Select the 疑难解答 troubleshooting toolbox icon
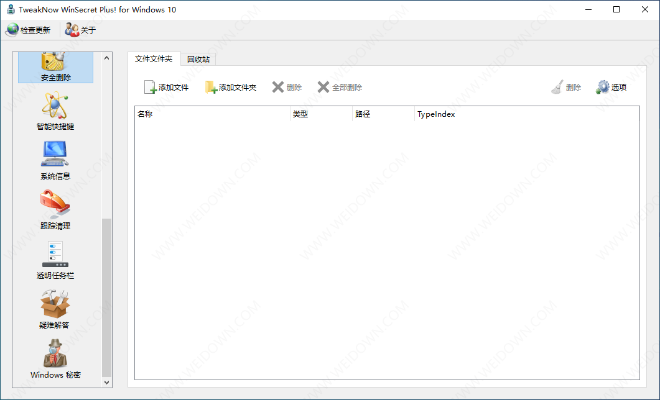 pyautogui.click(x=54, y=309)
